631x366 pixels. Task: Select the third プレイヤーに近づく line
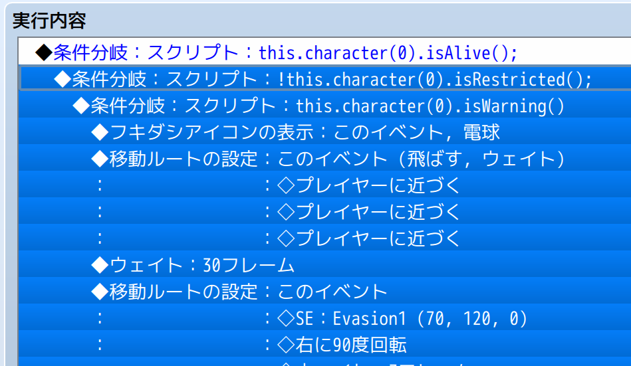(368, 238)
